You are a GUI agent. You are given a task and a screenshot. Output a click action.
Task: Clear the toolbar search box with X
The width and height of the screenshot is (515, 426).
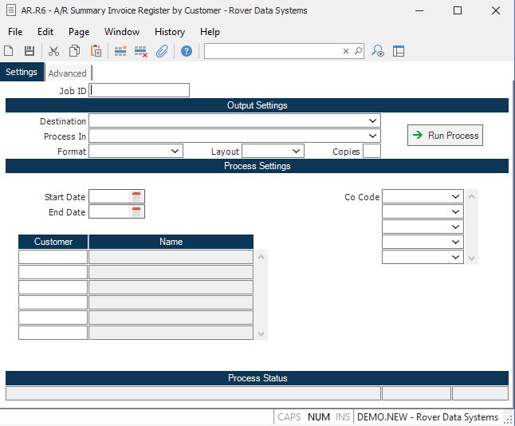(x=346, y=51)
